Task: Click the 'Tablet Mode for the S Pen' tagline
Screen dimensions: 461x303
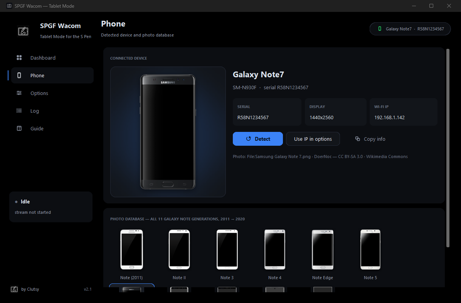Action: click(x=66, y=37)
